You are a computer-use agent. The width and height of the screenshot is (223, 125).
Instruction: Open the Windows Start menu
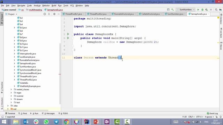point(4,122)
